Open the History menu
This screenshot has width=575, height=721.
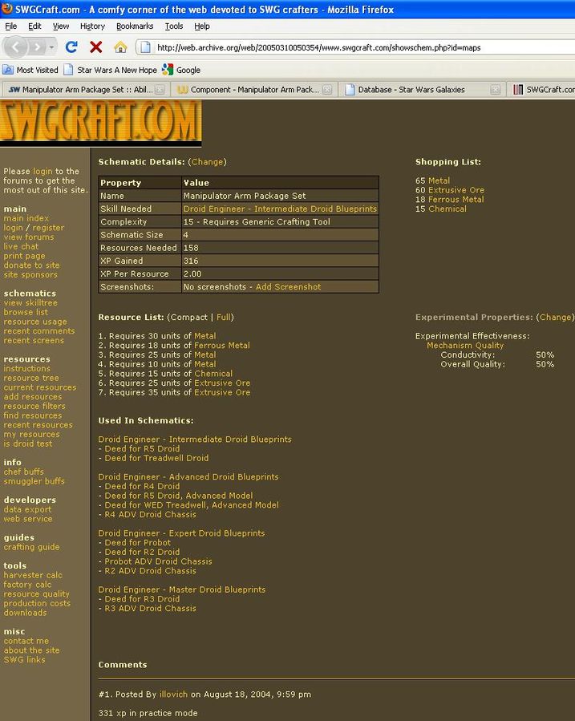(92, 26)
